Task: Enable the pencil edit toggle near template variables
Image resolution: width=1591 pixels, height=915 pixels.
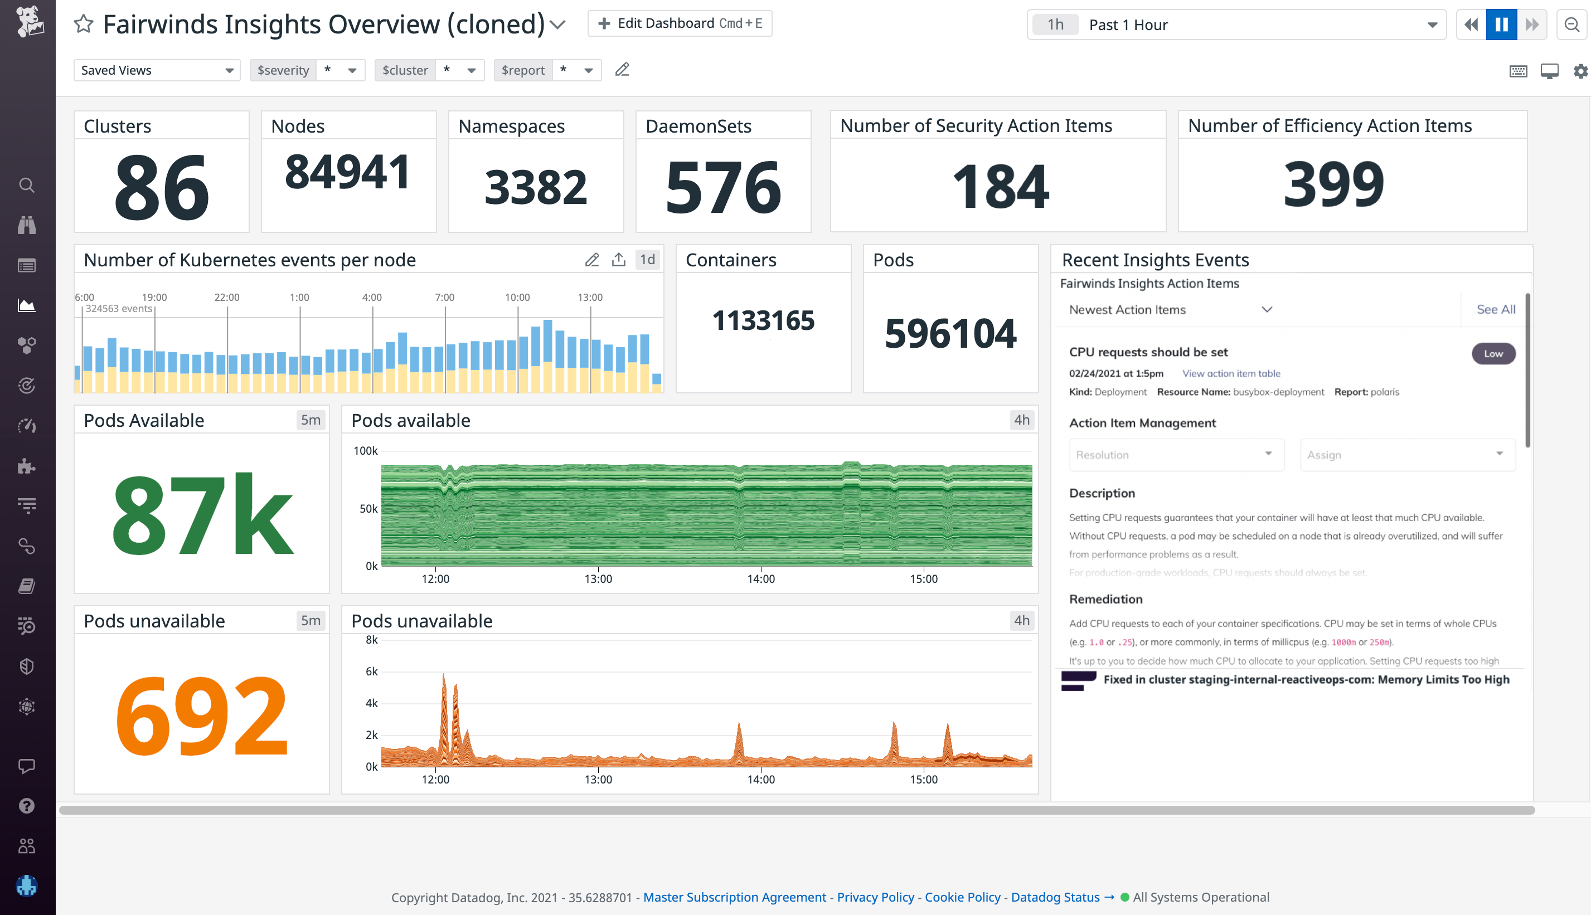Action: click(x=622, y=70)
